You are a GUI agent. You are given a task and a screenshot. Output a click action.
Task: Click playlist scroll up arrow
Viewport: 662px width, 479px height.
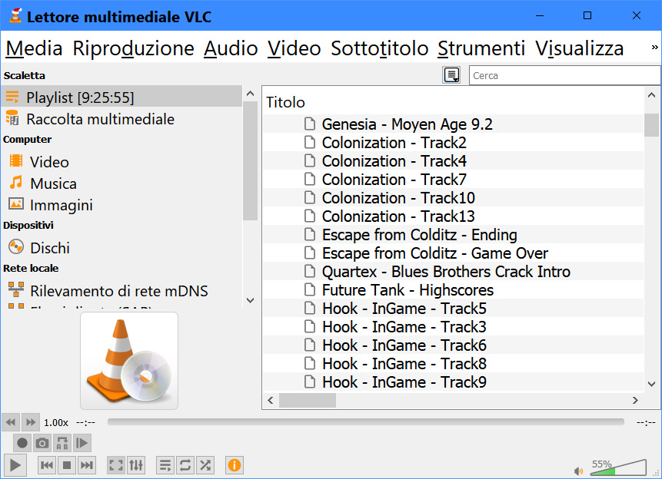click(652, 95)
